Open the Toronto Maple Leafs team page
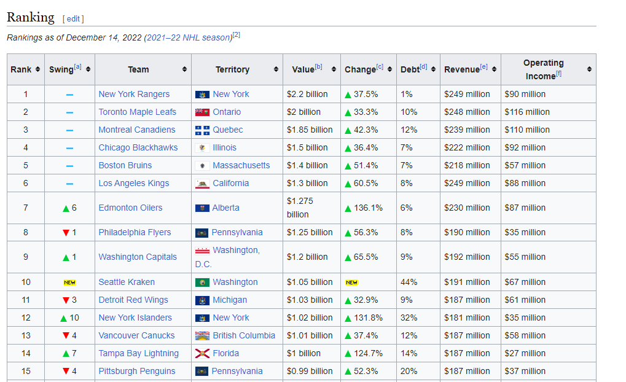 137,112
